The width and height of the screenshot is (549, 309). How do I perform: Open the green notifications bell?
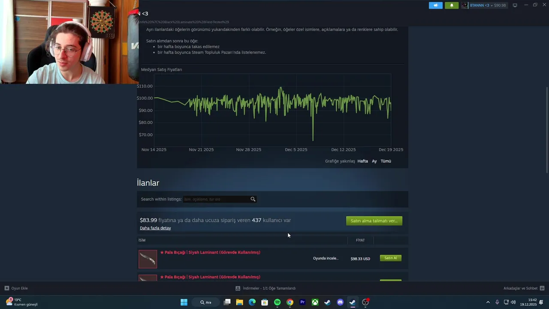(452, 5)
